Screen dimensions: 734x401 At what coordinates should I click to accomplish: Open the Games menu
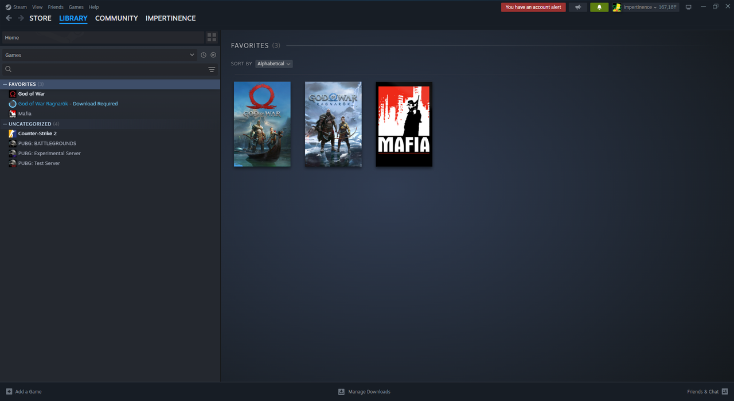pos(76,7)
